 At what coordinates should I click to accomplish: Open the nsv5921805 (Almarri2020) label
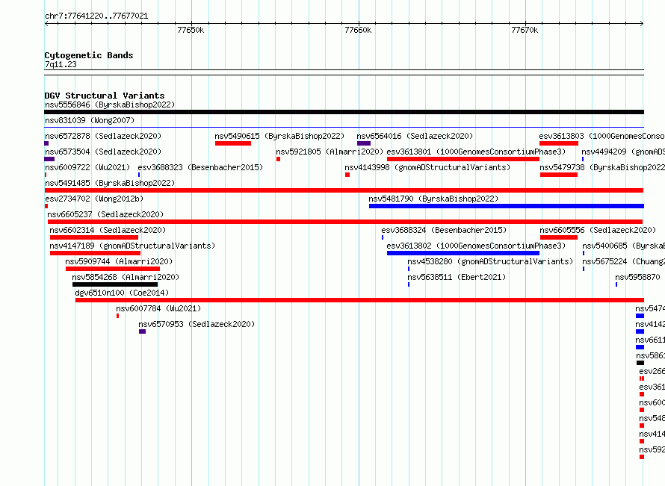click(330, 152)
